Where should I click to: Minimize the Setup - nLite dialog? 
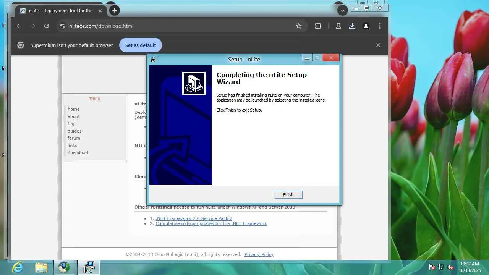click(x=307, y=58)
